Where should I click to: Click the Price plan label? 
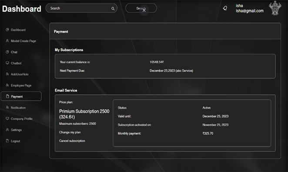pos(66,102)
